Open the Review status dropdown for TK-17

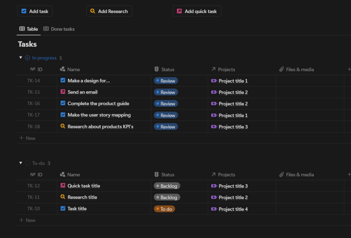tap(166, 115)
